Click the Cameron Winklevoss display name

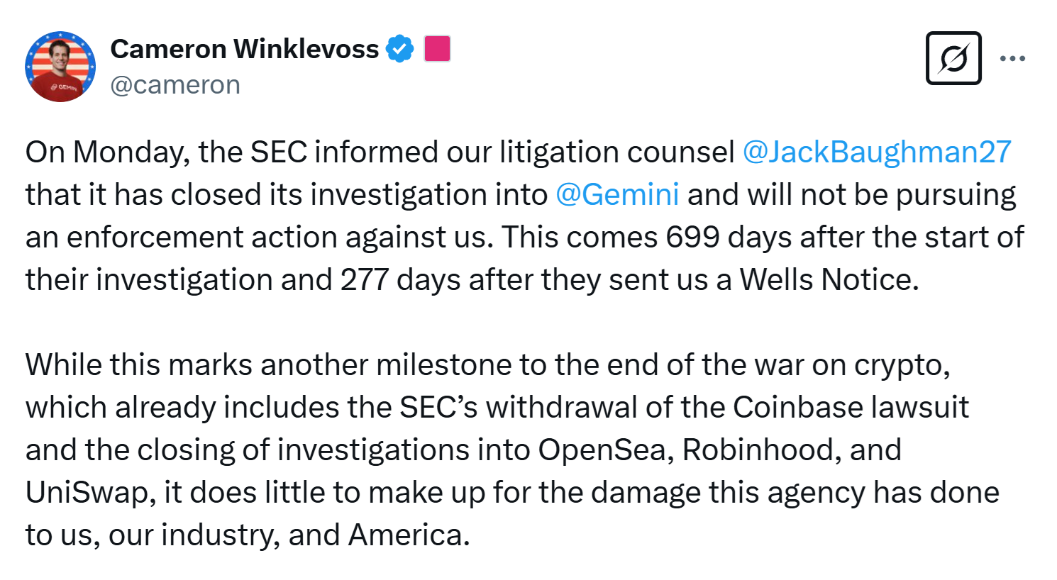(x=245, y=49)
